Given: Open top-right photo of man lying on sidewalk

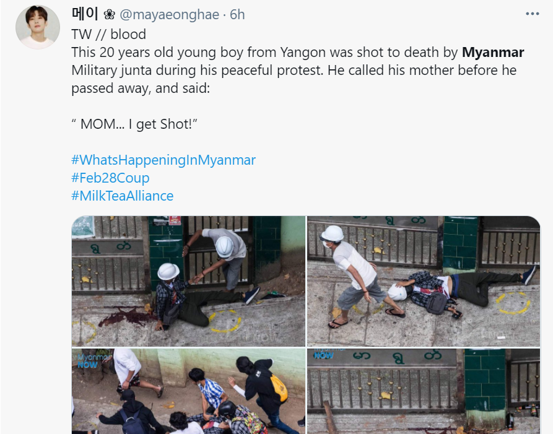Looking at the screenshot, I should (424, 281).
